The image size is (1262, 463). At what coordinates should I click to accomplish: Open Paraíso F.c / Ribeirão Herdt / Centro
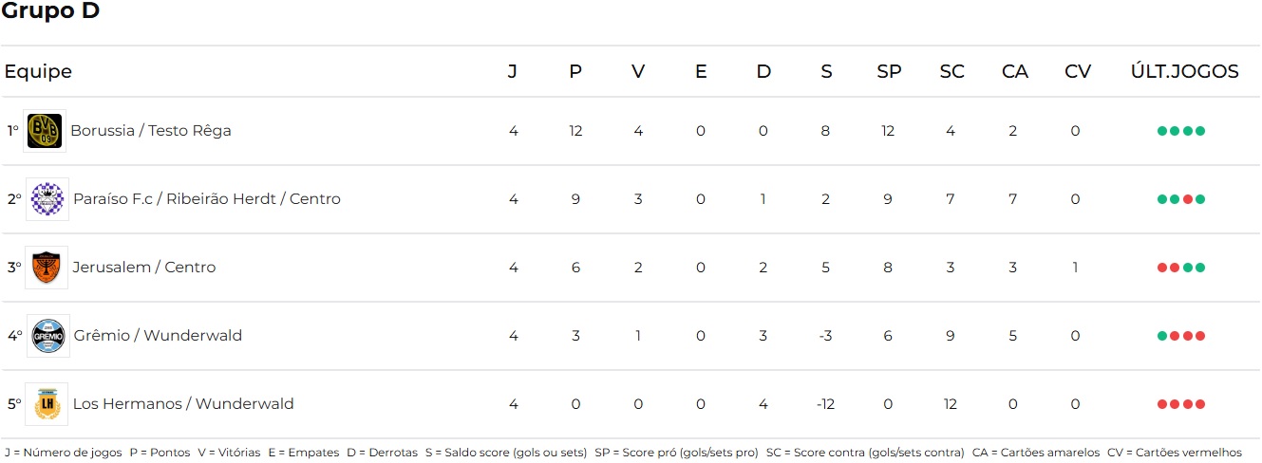207,199
